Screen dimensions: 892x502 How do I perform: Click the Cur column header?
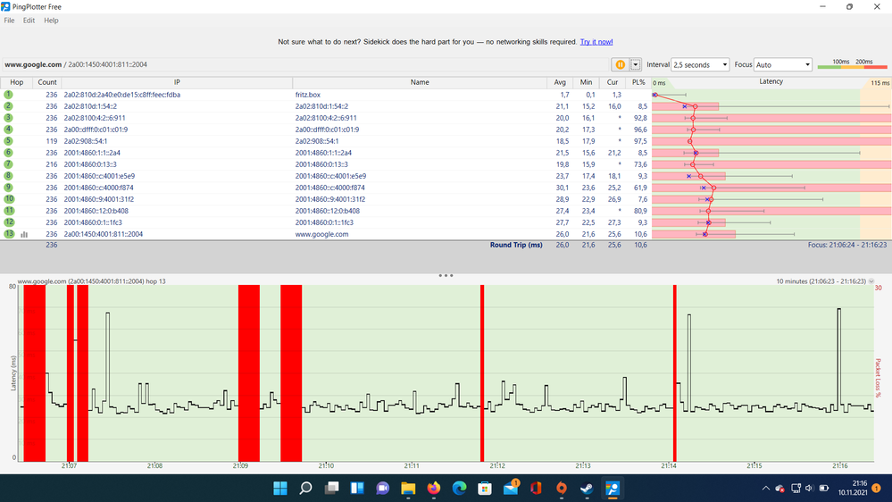[613, 82]
